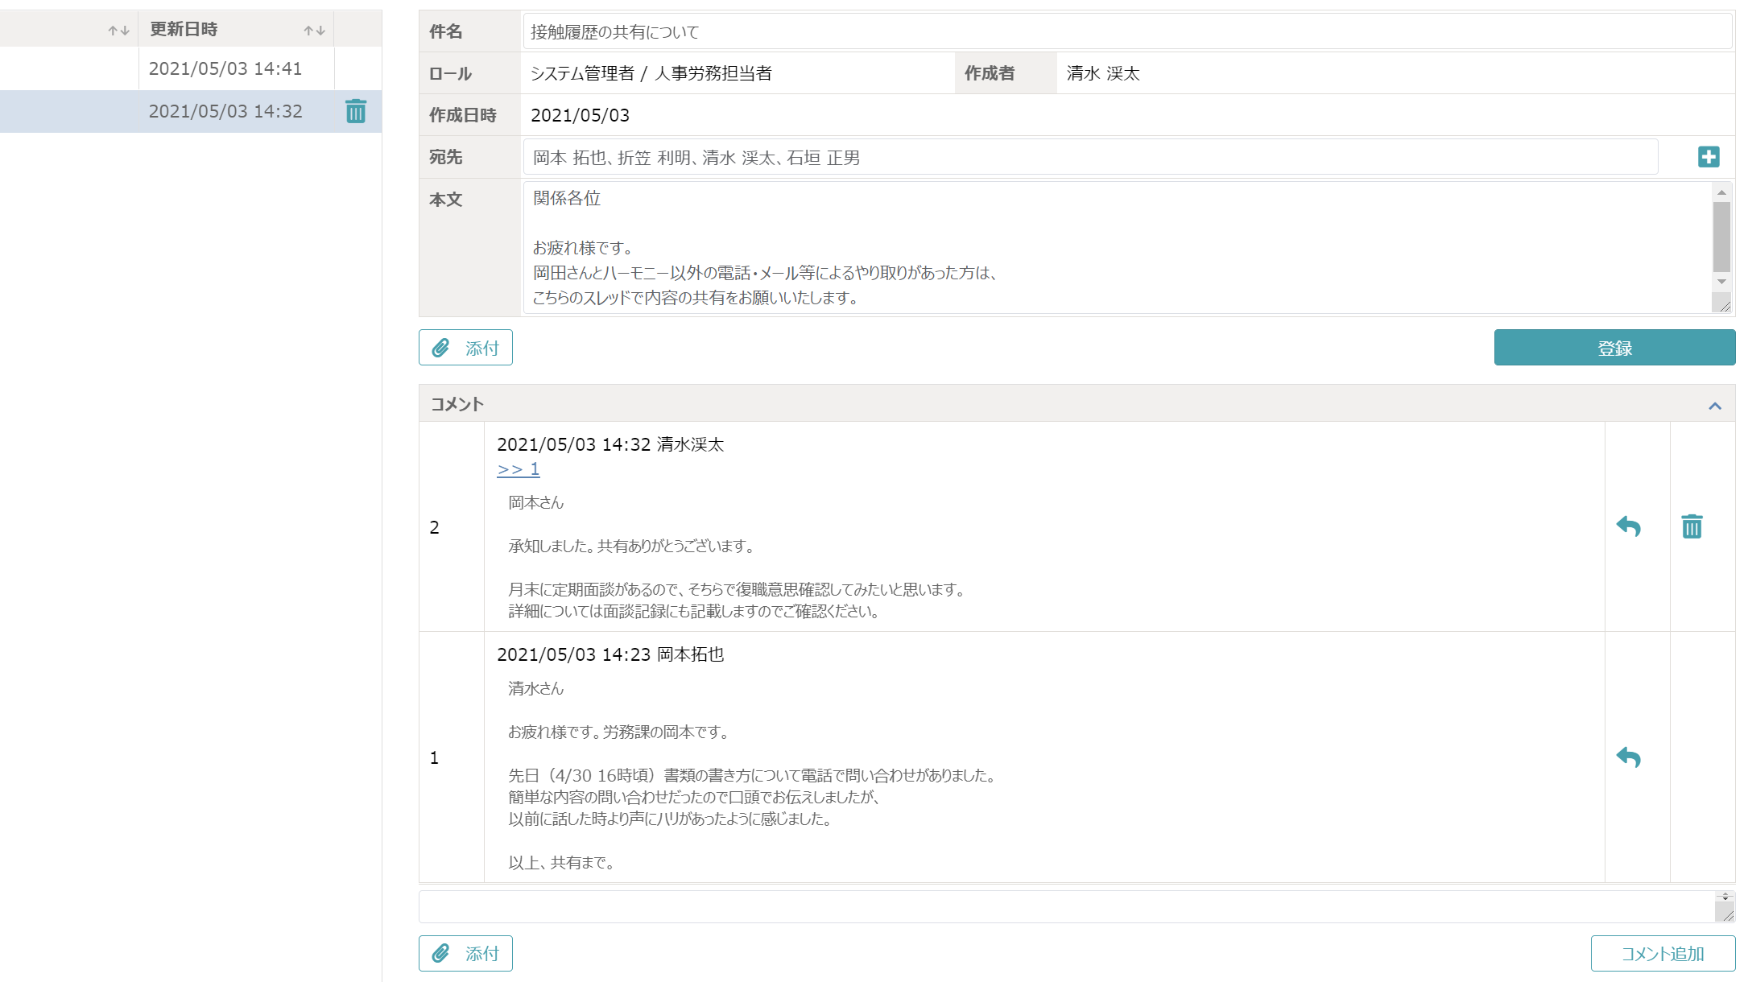Attach a file to the new comment
This screenshot has width=1748, height=982.
click(465, 954)
